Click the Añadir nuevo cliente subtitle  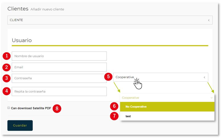47,10
